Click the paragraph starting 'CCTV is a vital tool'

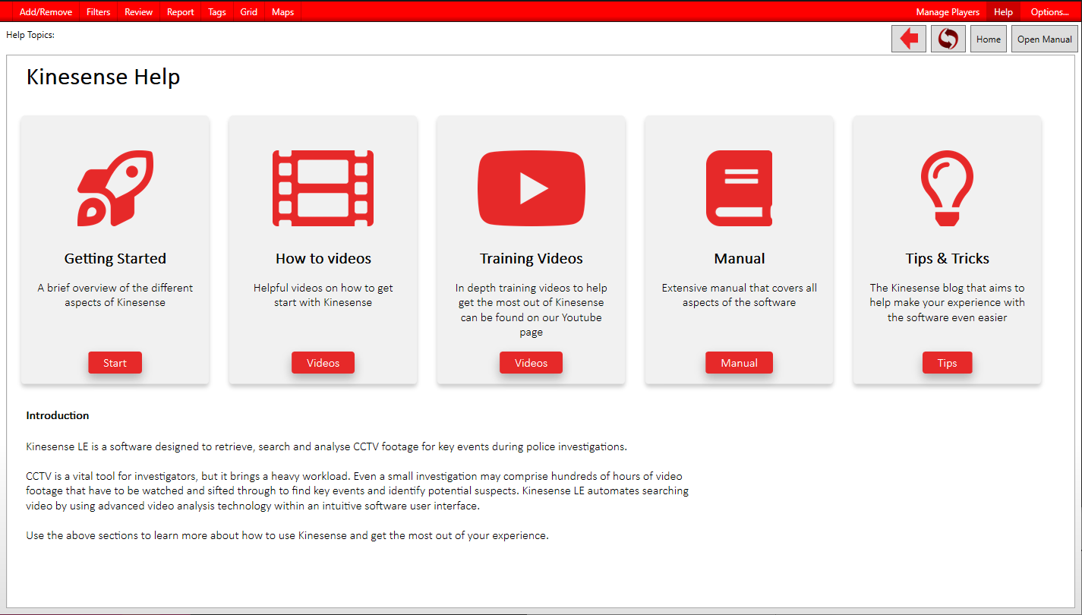click(x=358, y=490)
